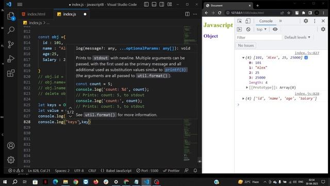Create live expression with eye icon
Viewport: 330px width, 186px height.
coord(275,29)
